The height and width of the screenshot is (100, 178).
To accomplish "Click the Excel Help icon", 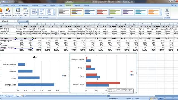I will point(172,5).
